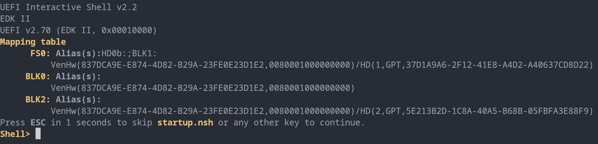The width and height of the screenshot is (598, 144).
Task: Click the FS0: mapping label
Action: click(x=40, y=53)
